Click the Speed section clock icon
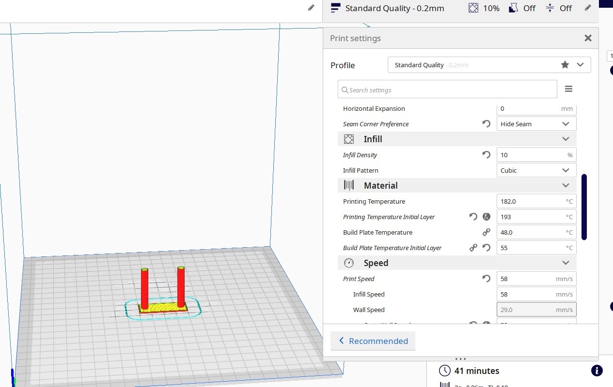Image resolution: width=613 pixels, height=387 pixels. coord(348,263)
